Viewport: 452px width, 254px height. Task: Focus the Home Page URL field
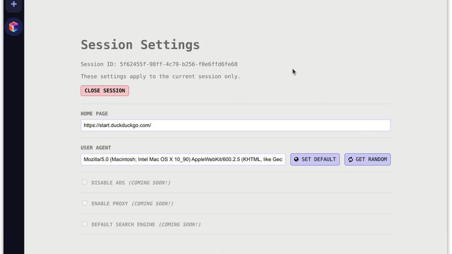(x=235, y=125)
